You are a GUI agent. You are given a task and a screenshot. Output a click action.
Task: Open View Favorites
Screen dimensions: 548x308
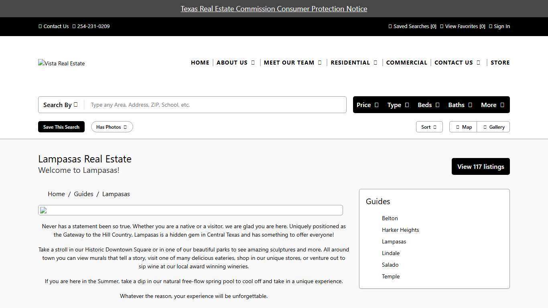pyautogui.click(x=463, y=26)
